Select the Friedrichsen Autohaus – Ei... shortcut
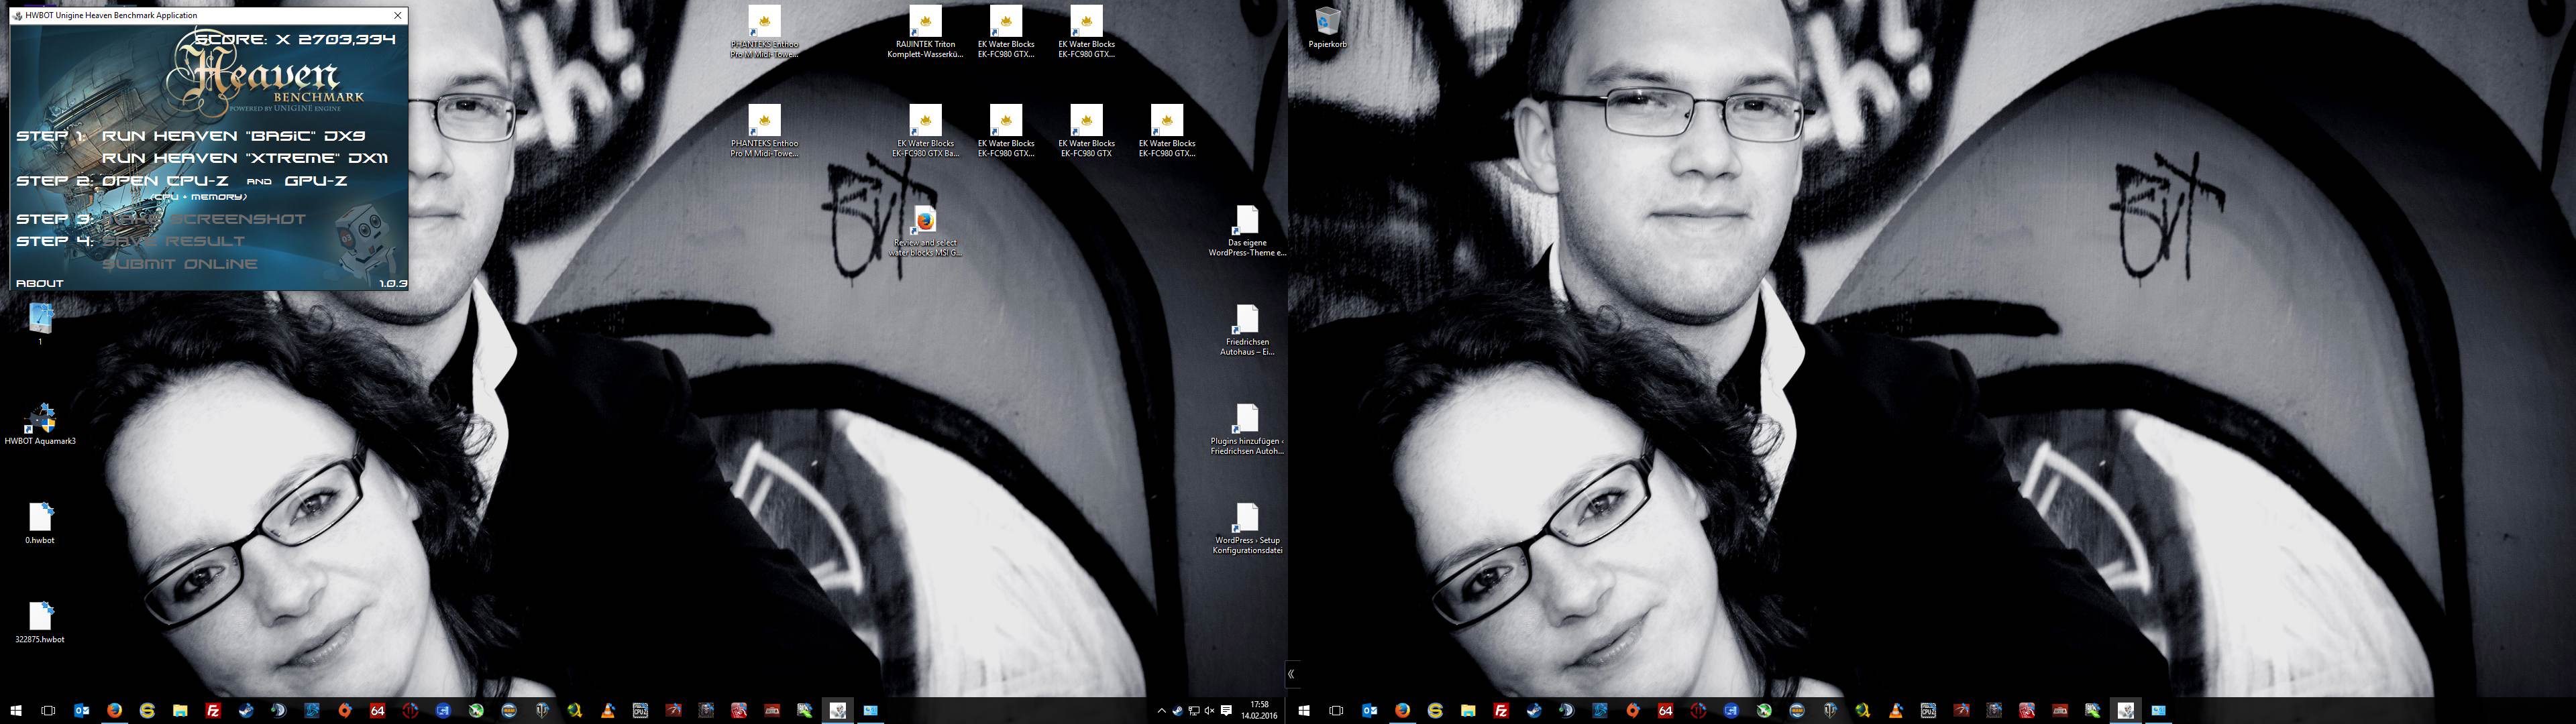This screenshot has width=2576, height=724. coord(1246,330)
